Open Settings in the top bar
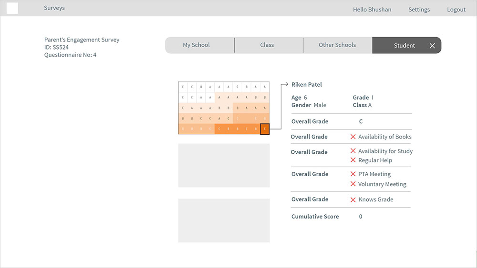Viewport: 477px width, 268px height. click(419, 10)
